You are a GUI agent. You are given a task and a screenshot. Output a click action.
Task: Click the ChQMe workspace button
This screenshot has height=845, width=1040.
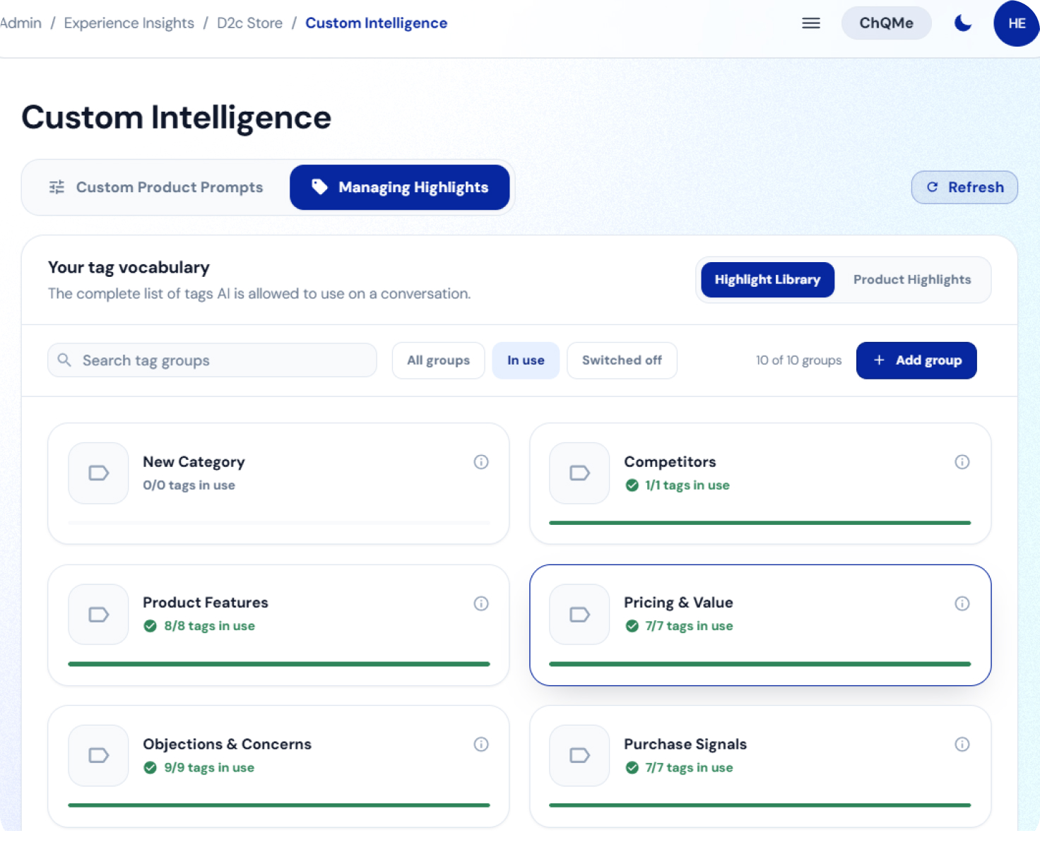pos(886,23)
